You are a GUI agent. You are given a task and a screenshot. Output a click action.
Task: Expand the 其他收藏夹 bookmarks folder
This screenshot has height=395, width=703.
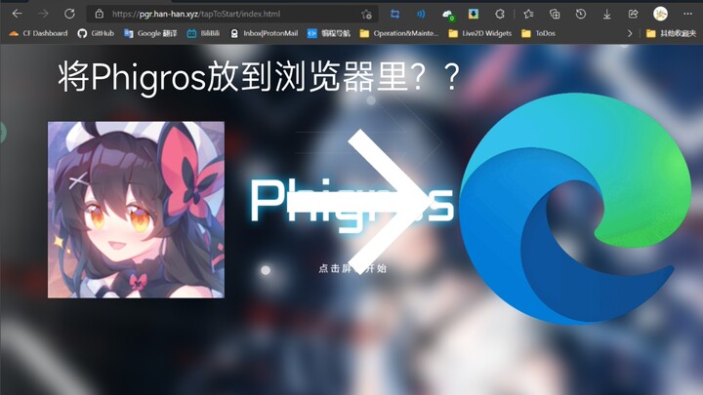[671, 33]
